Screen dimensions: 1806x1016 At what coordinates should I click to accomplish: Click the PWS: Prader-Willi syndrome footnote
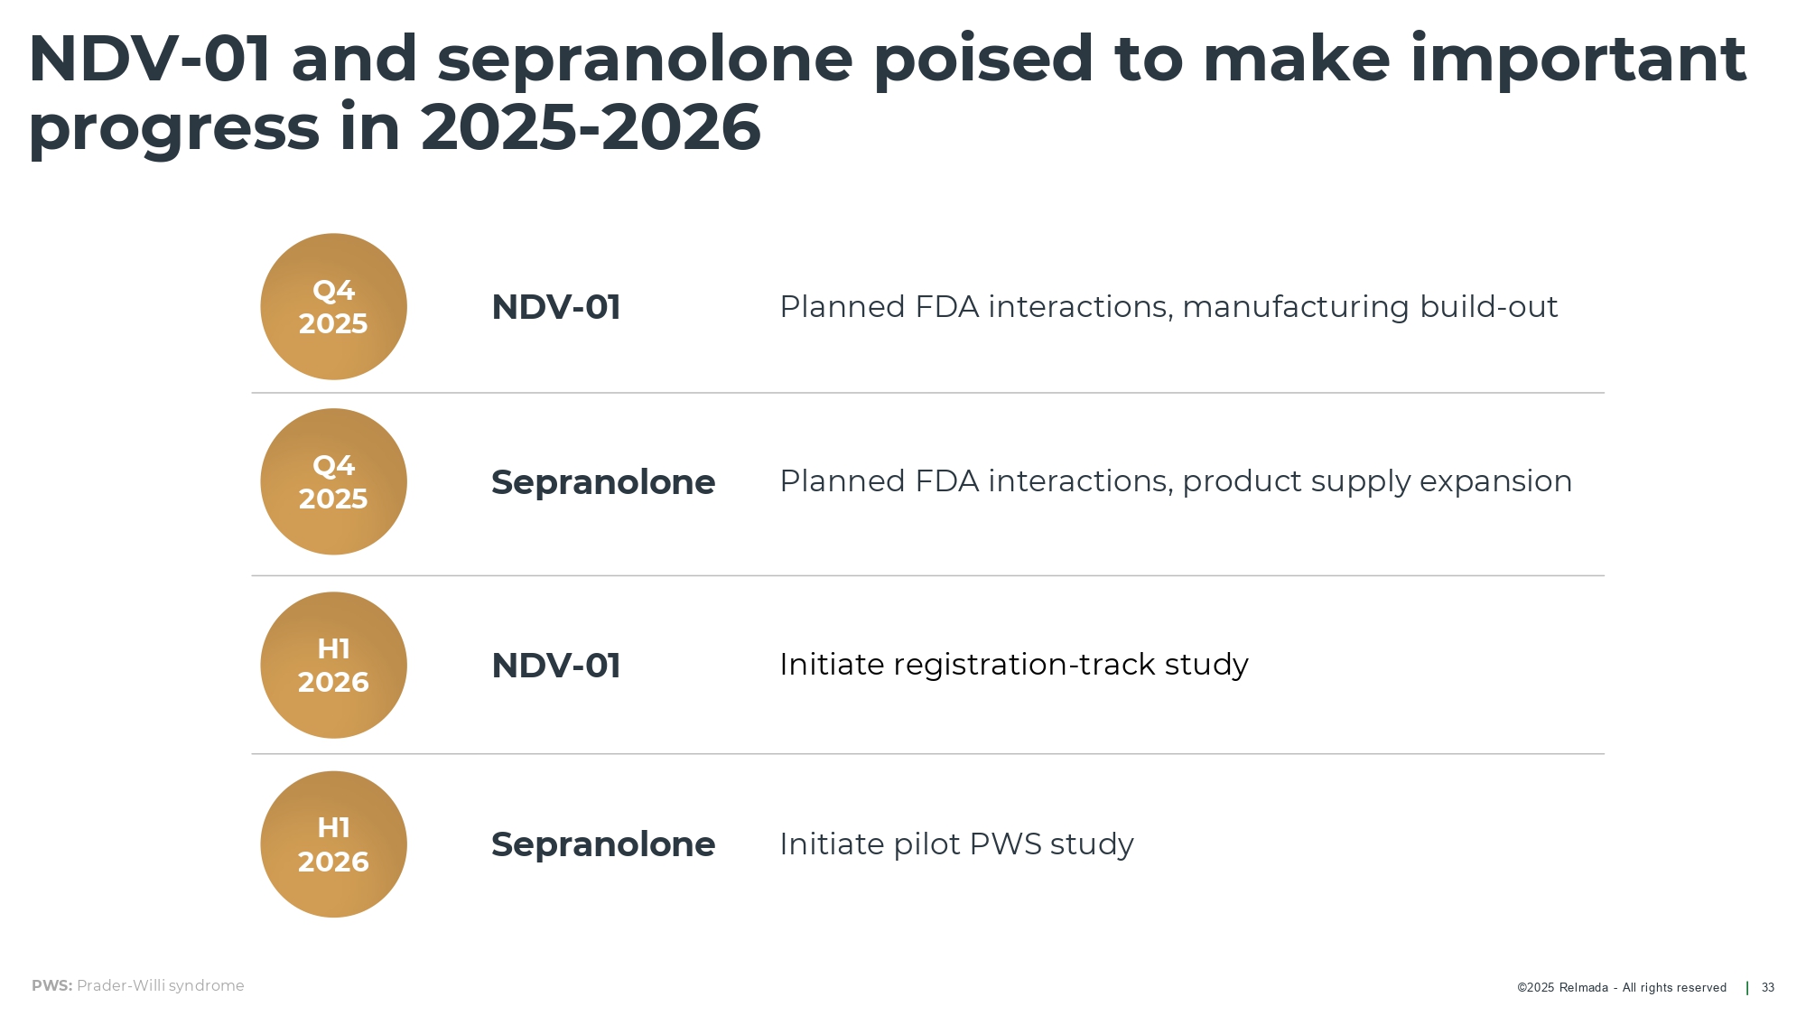pyautogui.click(x=138, y=985)
